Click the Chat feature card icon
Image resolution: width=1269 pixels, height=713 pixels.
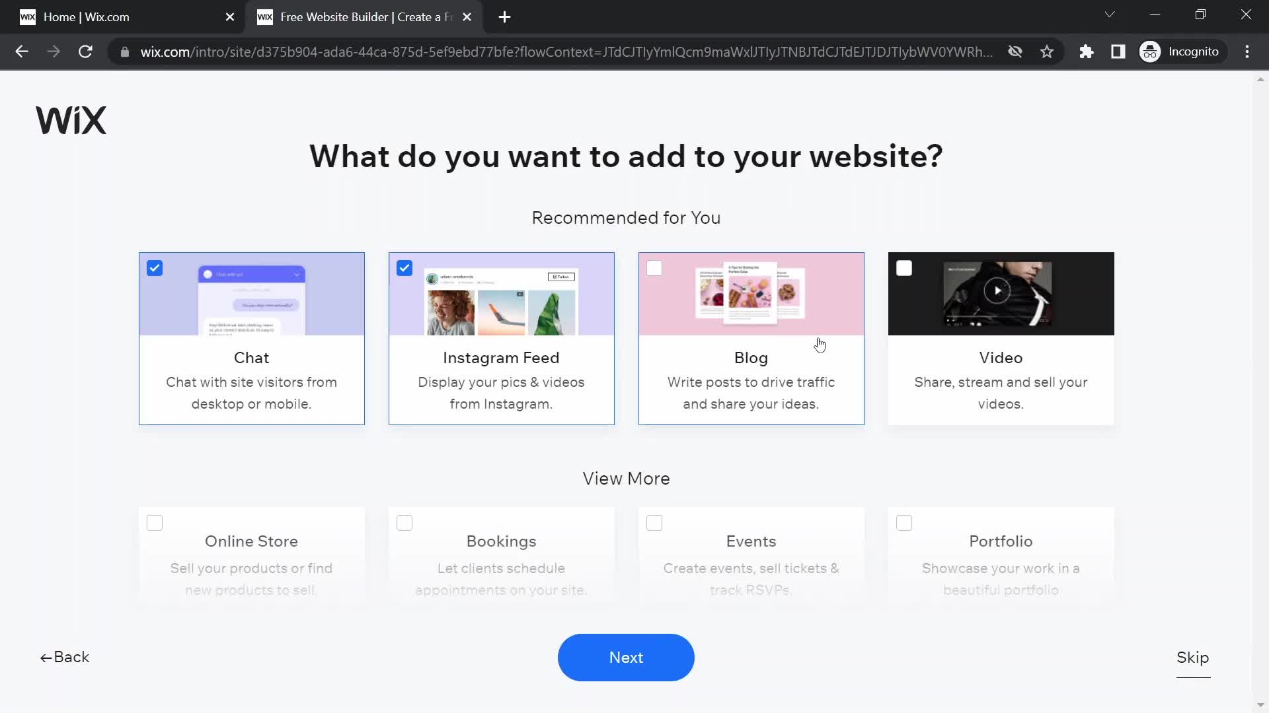pos(153,267)
